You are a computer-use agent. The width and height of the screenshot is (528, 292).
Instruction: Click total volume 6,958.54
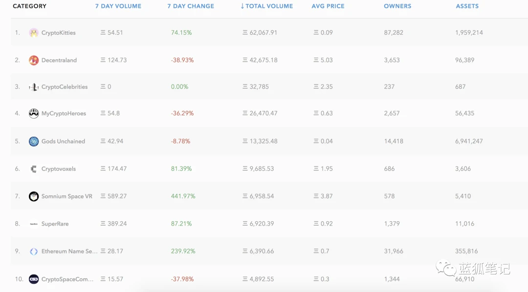[x=258, y=196]
